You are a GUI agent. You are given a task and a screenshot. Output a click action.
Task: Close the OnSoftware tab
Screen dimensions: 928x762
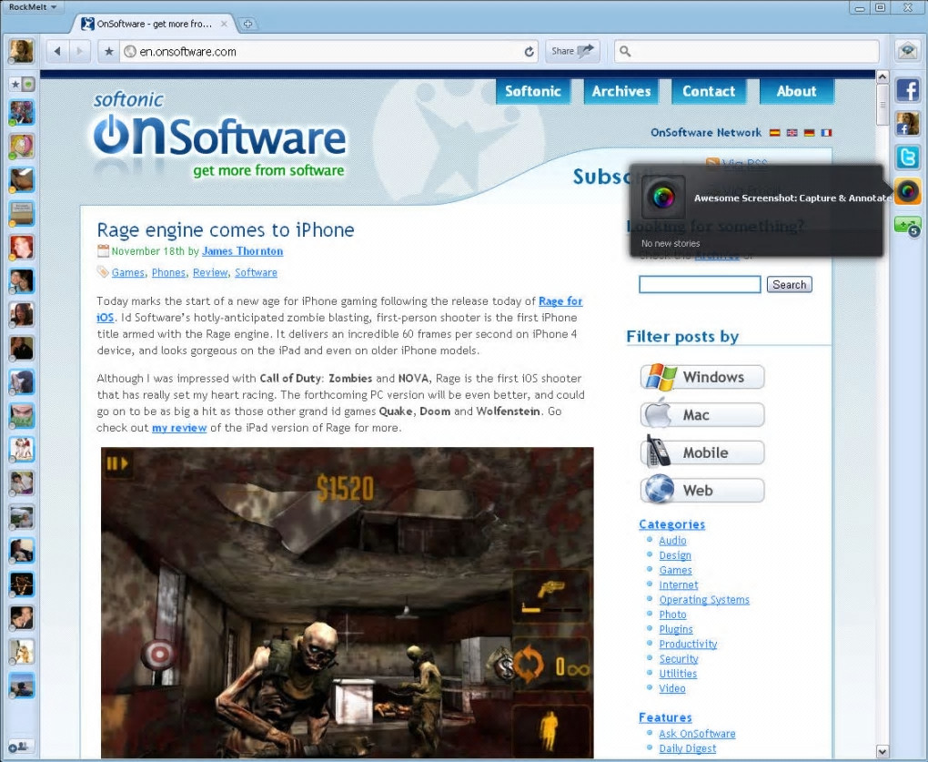[224, 24]
